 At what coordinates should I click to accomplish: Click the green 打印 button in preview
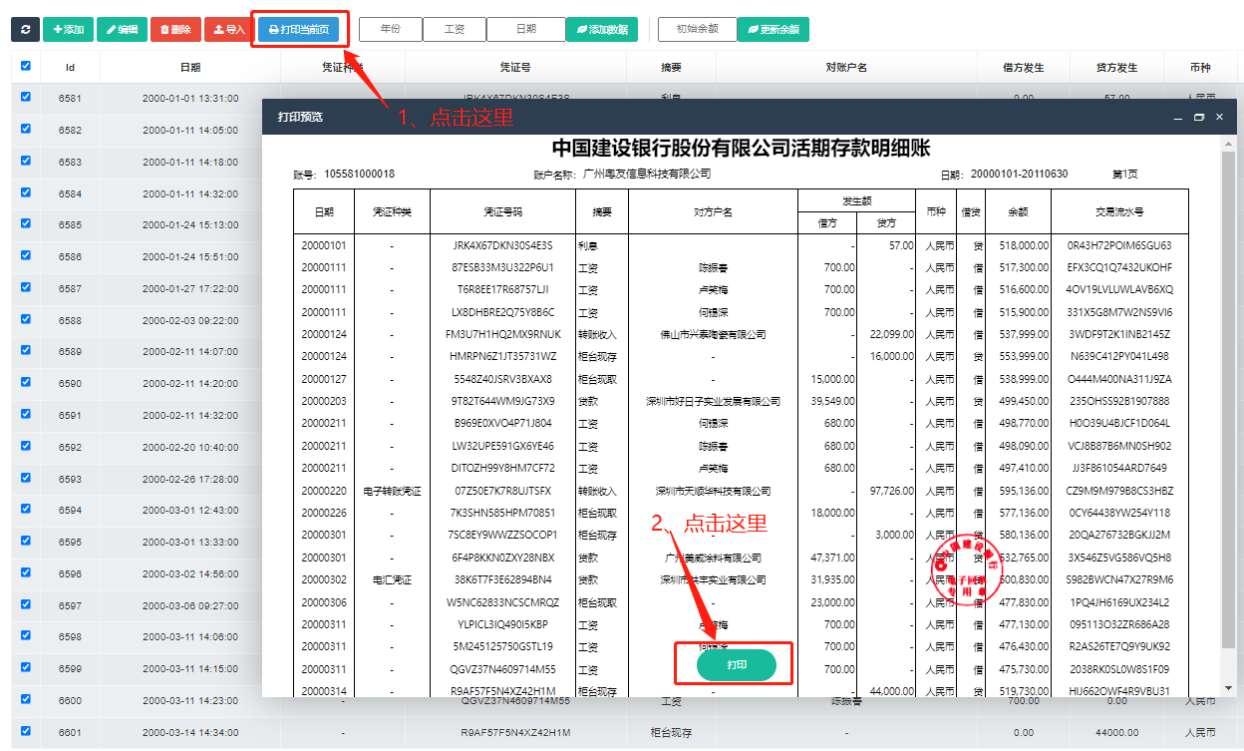click(x=737, y=664)
